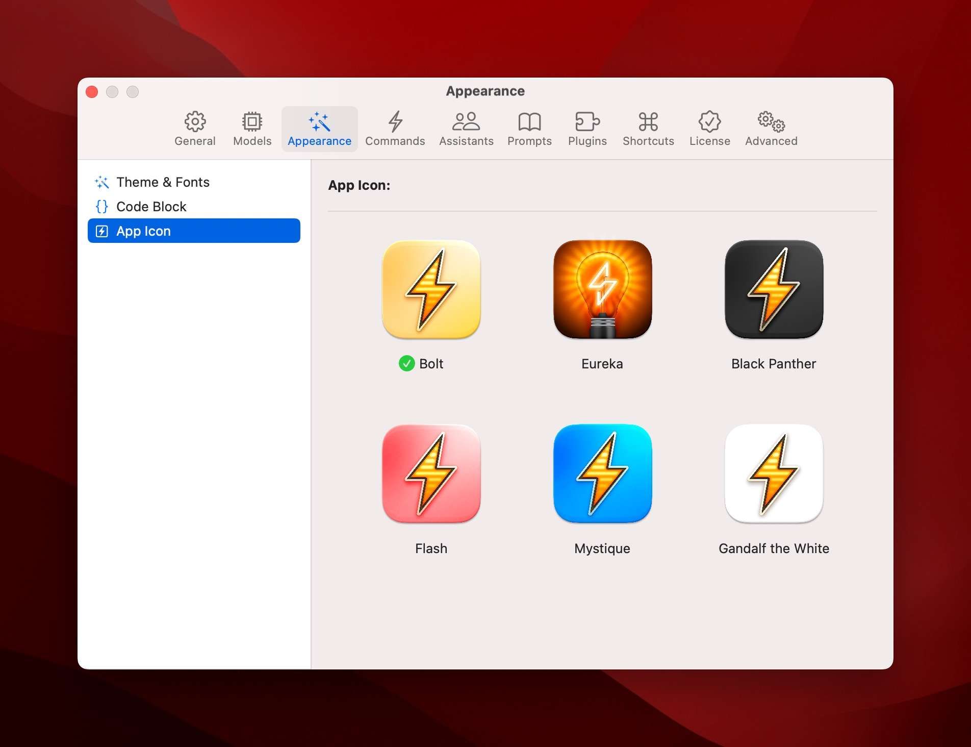
Task: Choose the Flash pink icon
Action: tap(431, 474)
